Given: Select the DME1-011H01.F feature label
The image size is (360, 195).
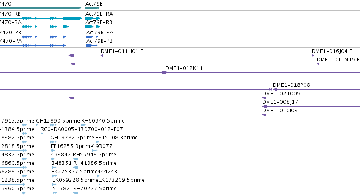Looking at the screenshot, I should 122,51.
